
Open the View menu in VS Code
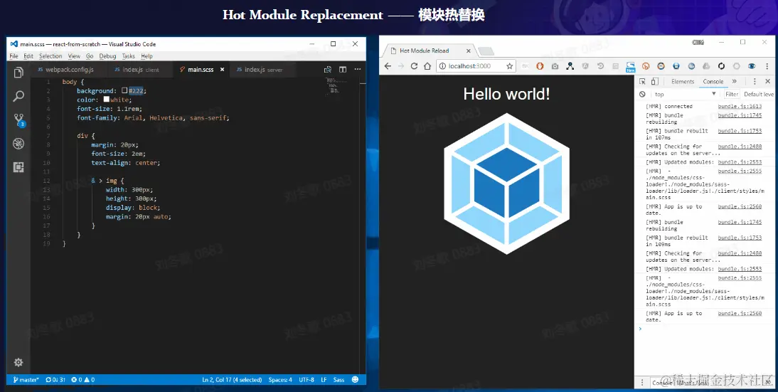point(74,56)
